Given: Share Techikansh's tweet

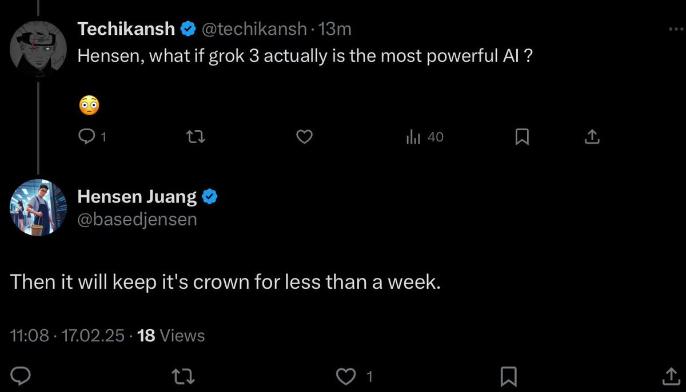Looking at the screenshot, I should pyautogui.click(x=592, y=137).
